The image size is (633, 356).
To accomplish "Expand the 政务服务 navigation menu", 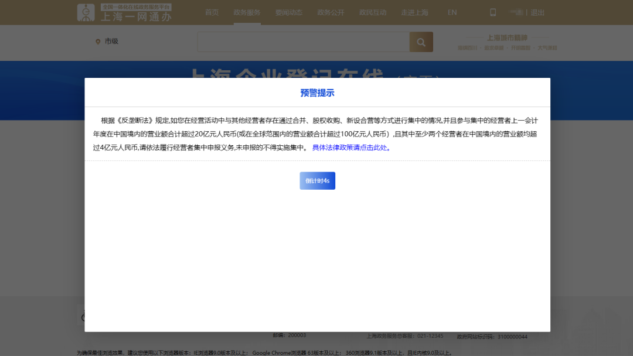I will [247, 12].
